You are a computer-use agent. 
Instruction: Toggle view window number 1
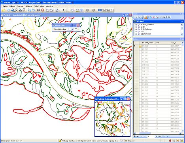point(99,10)
